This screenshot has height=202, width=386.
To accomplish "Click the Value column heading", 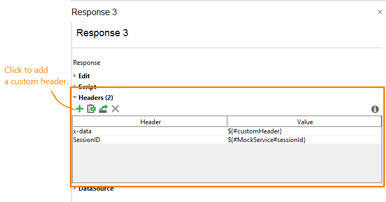I will 304,122.
